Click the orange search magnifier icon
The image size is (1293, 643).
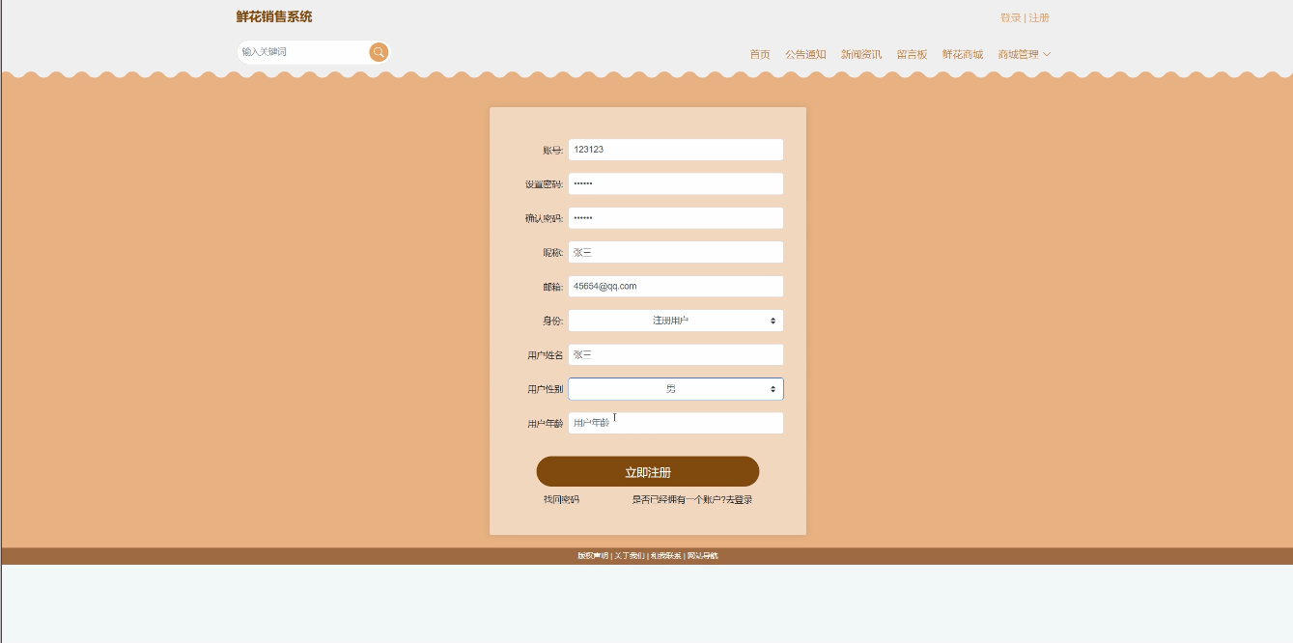click(x=379, y=52)
